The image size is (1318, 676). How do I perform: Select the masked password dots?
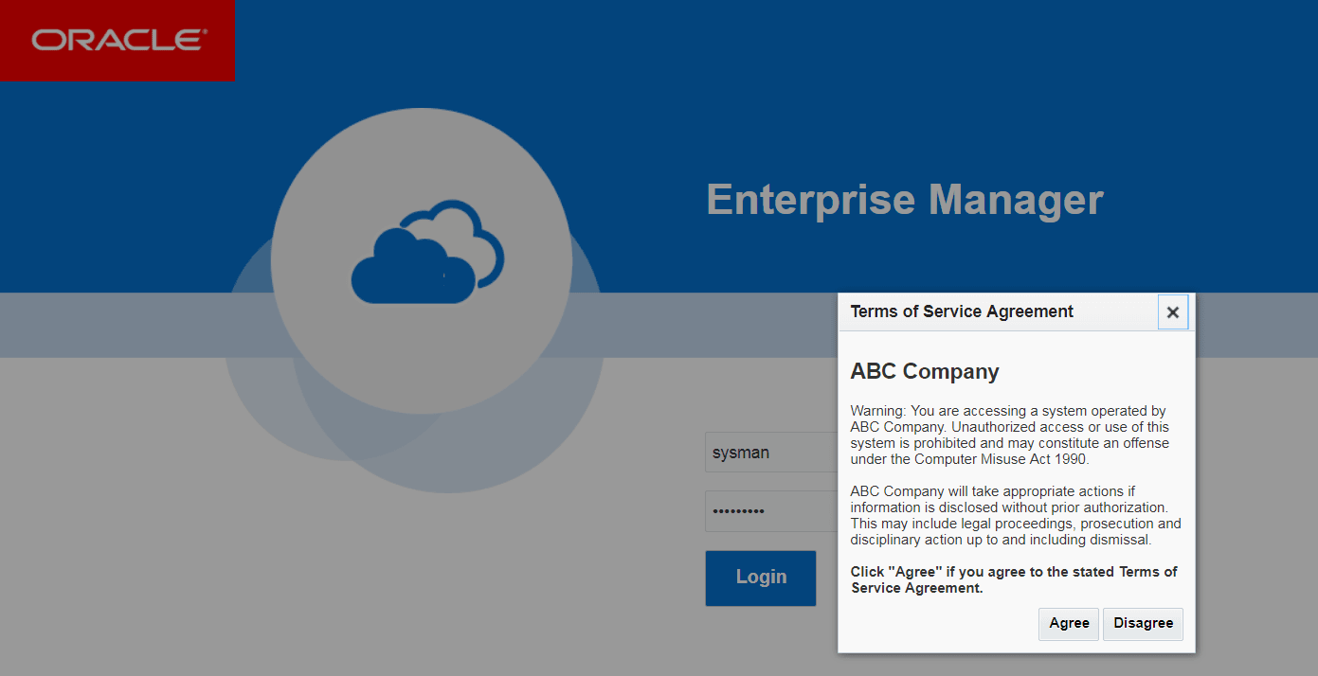pyautogui.click(x=739, y=511)
